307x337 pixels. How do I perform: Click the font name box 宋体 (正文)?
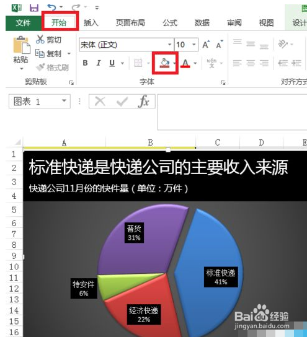(123, 45)
